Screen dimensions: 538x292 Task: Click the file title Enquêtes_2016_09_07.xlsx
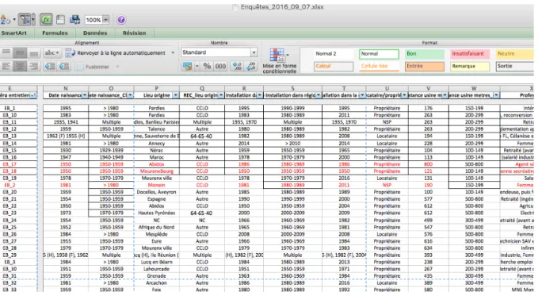(282, 7)
